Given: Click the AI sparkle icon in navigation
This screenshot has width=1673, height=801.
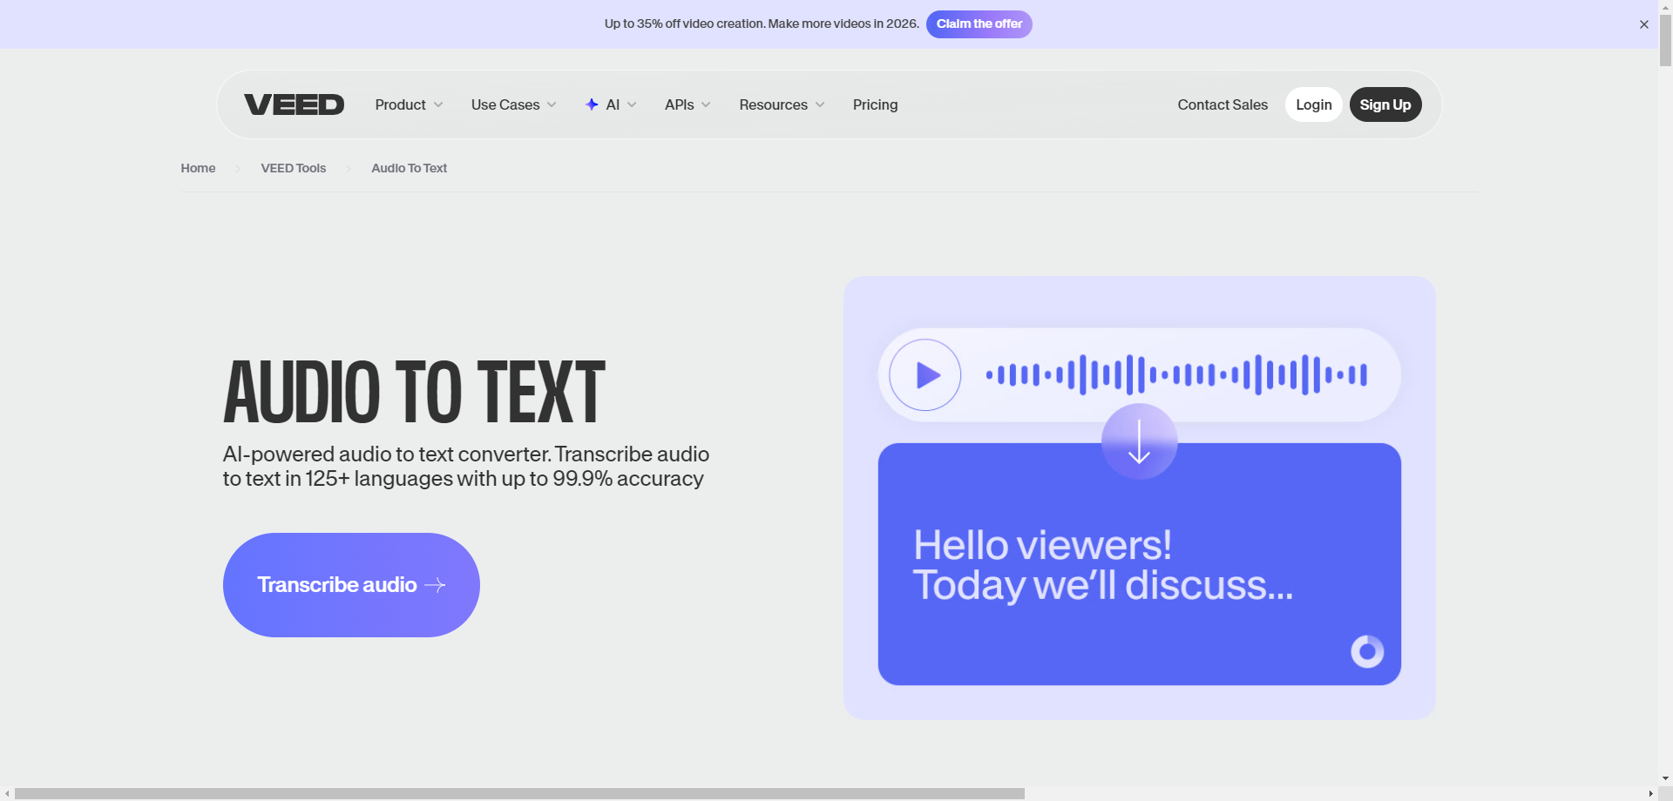Looking at the screenshot, I should pos(592,104).
